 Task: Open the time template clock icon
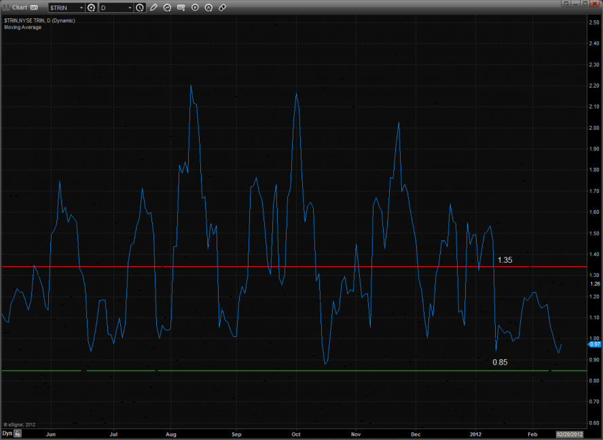pos(140,7)
